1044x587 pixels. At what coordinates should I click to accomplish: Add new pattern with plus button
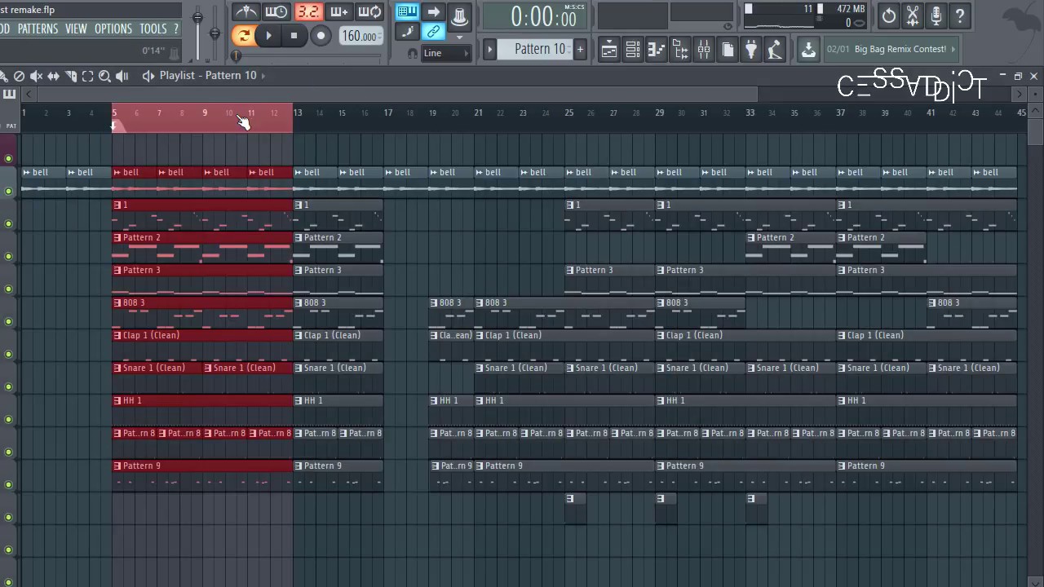[x=580, y=49]
